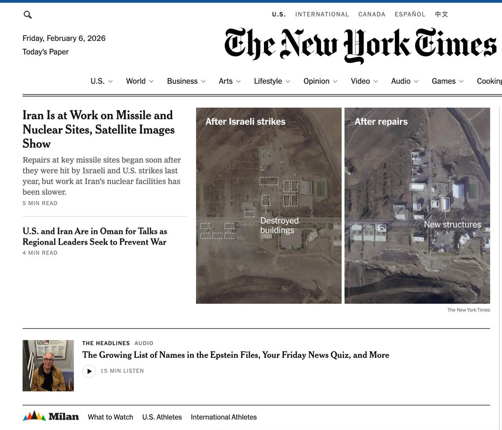Open Today's Paper link

click(x=45, y=52)
